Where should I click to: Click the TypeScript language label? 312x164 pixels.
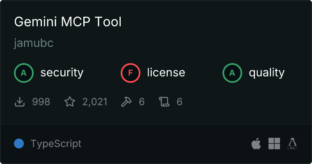point(56,144)
